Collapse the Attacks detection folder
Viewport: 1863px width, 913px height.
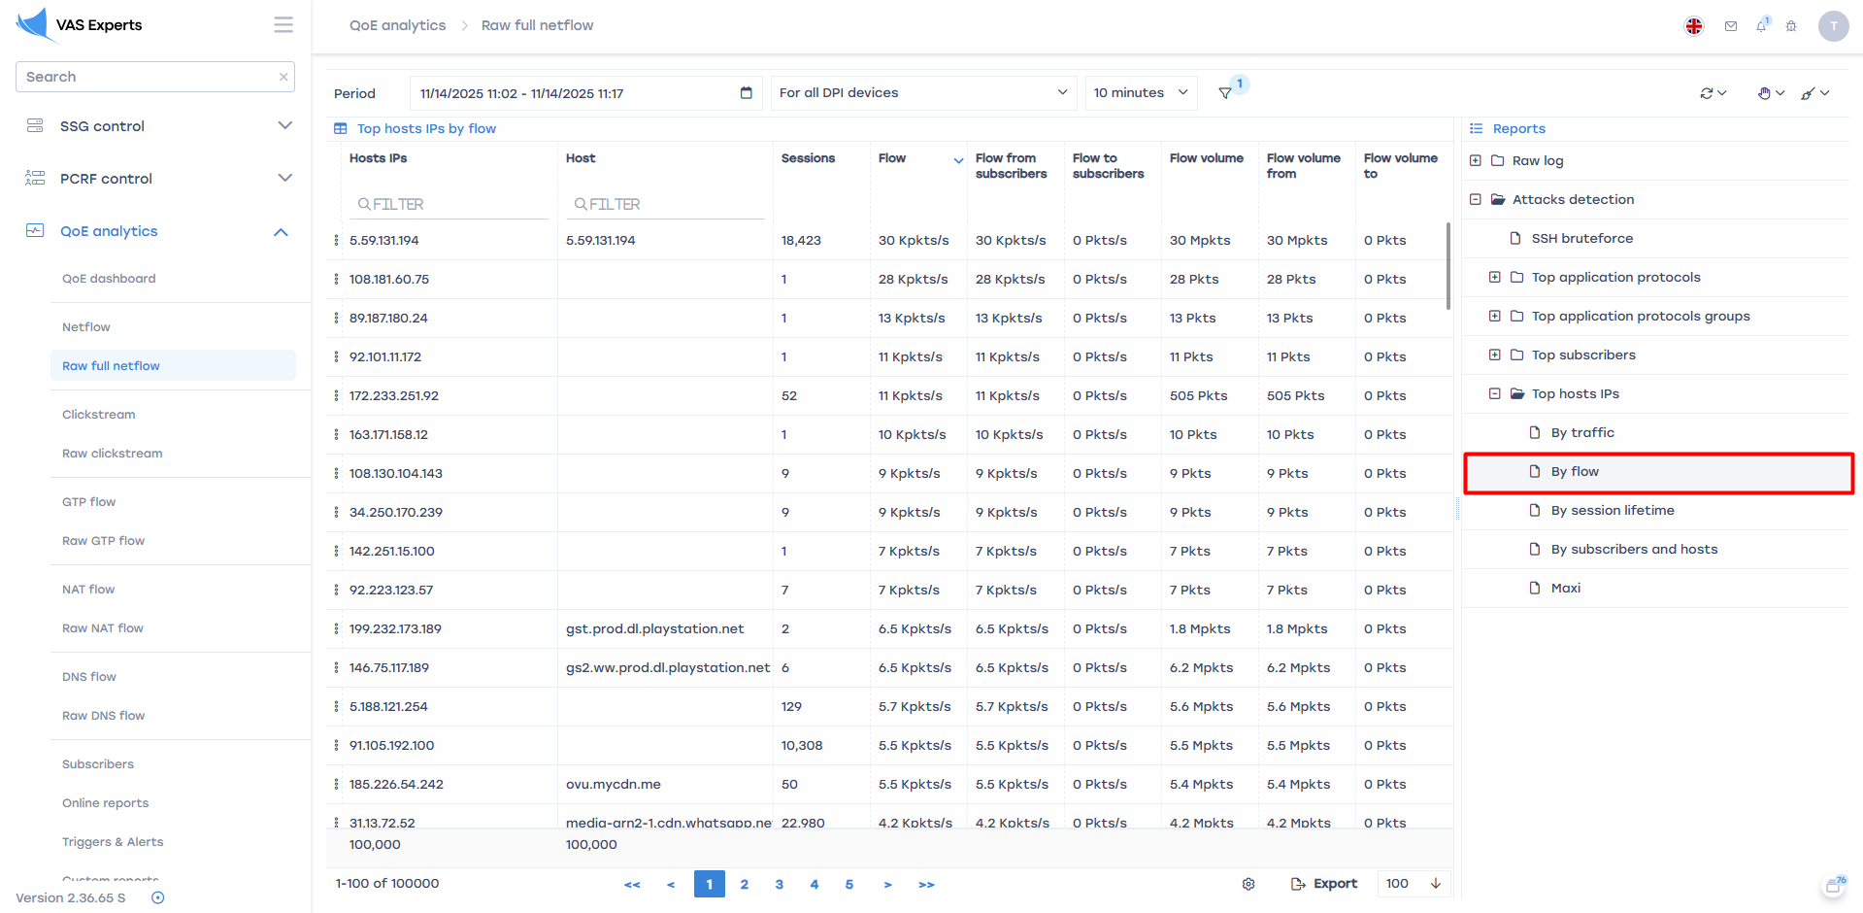pyautogui.click(x=1476, y=200)
